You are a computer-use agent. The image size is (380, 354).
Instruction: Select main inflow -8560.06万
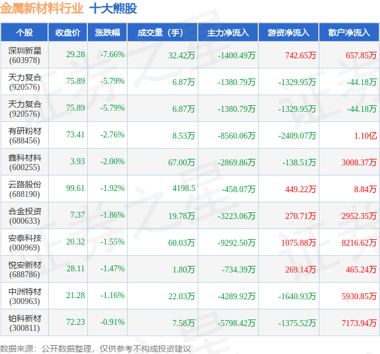[x=236, y=136]
